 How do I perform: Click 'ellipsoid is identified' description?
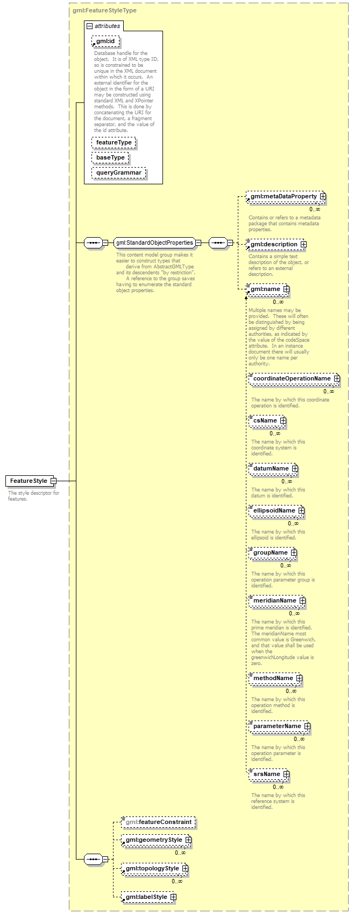tap(278, 535)
